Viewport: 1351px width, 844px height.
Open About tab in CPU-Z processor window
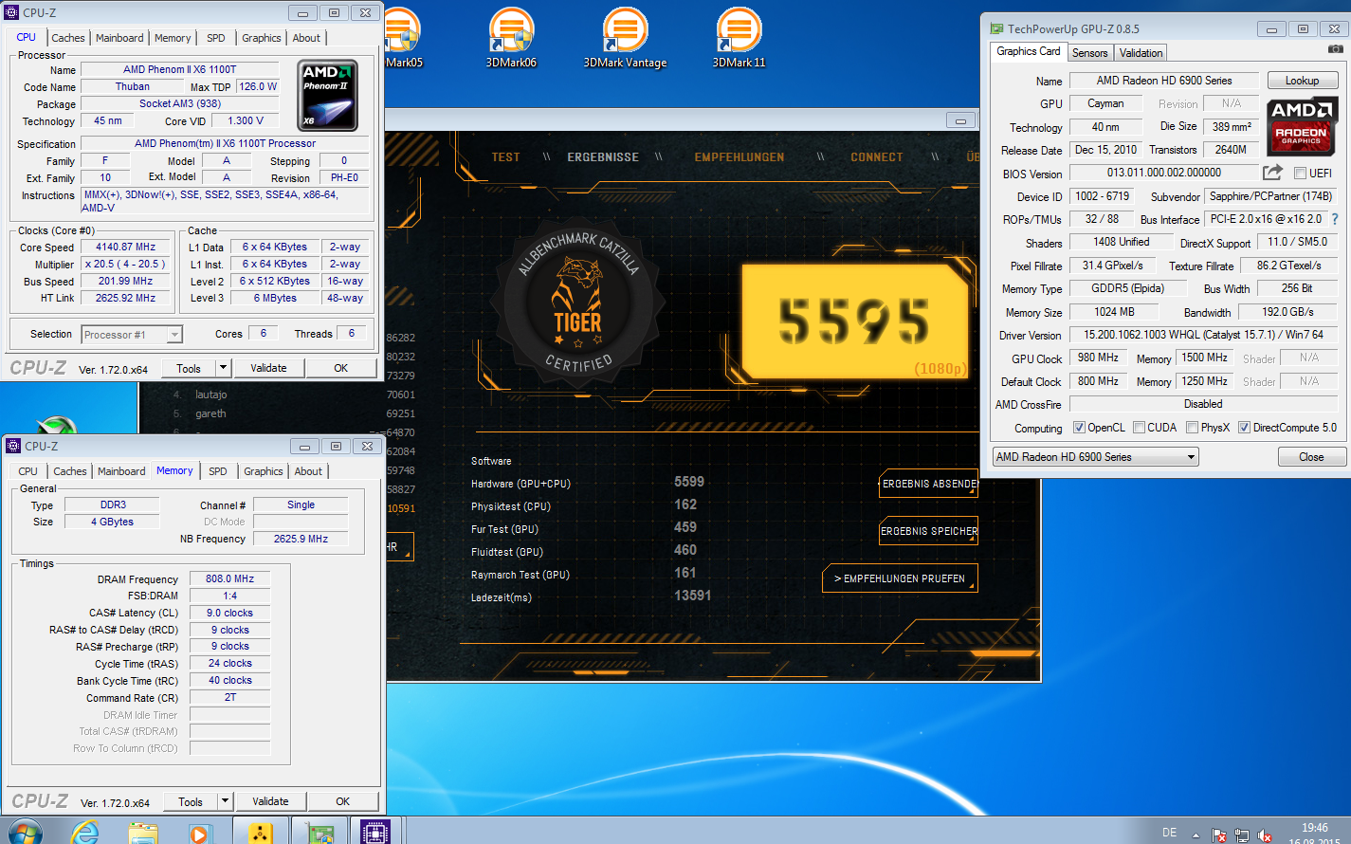[306, 38]
